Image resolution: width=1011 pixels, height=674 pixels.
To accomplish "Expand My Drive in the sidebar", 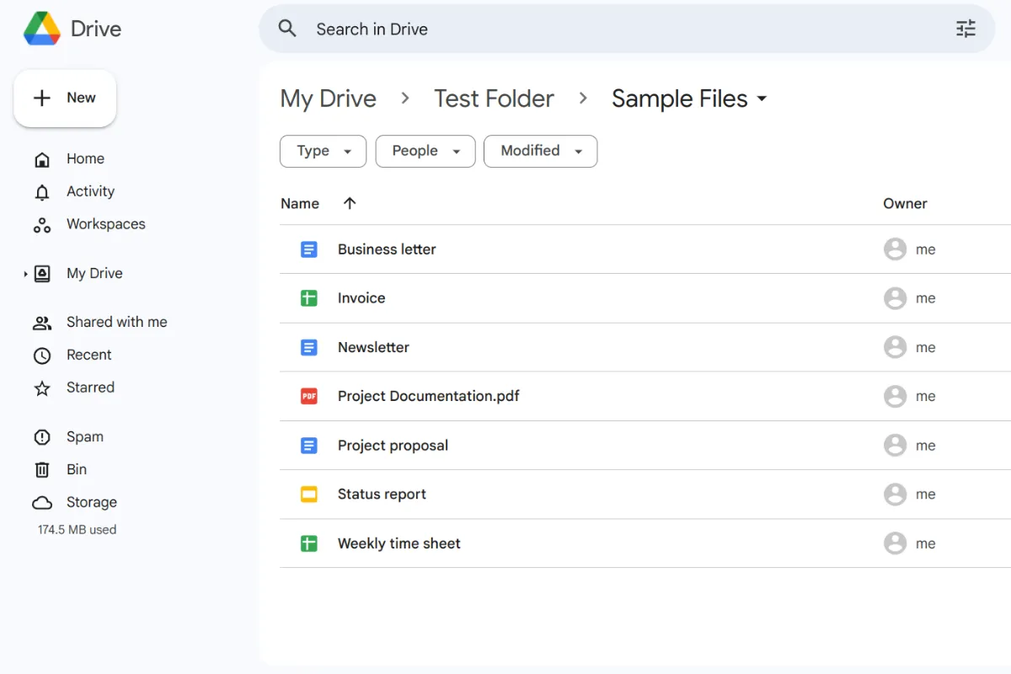I will tap(24, 273).
